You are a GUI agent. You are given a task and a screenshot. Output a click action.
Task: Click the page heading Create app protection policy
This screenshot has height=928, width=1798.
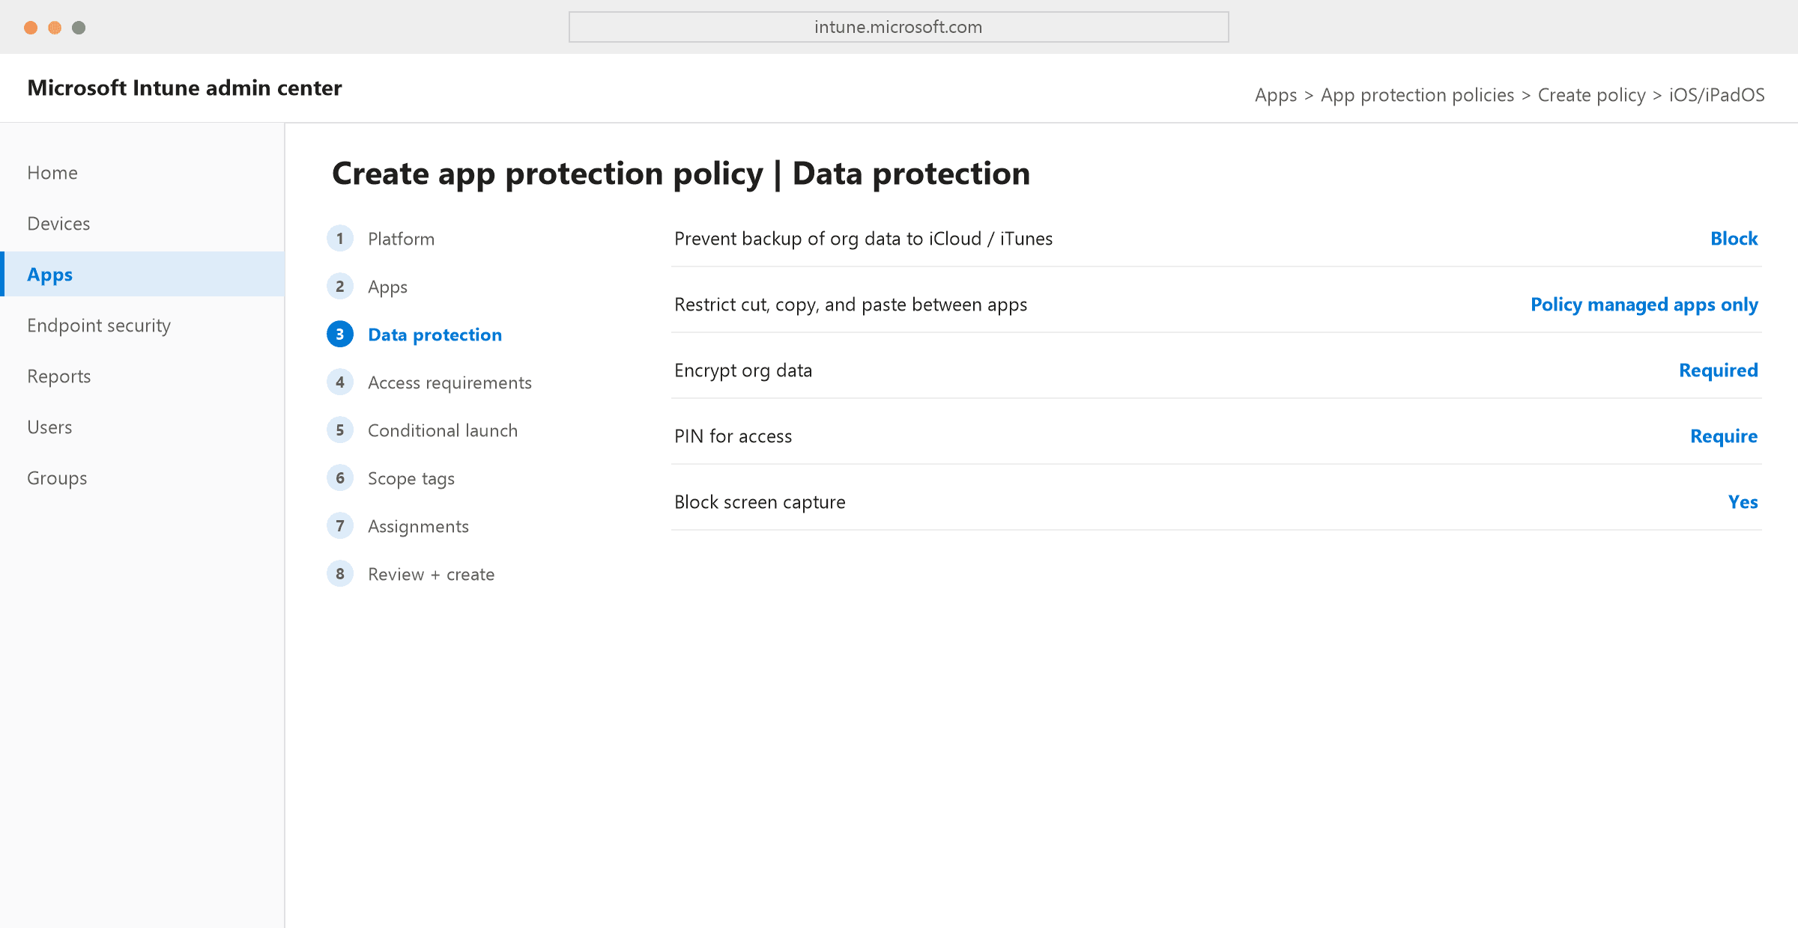pos(681,174)
